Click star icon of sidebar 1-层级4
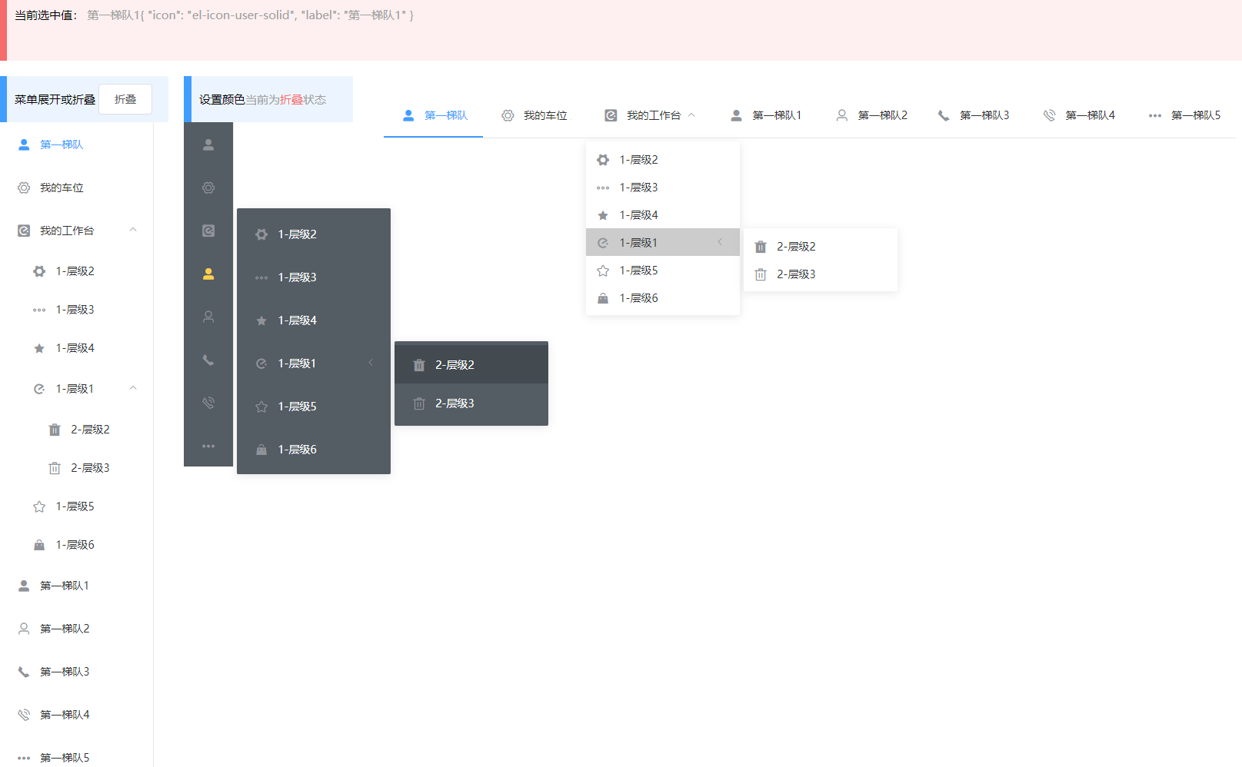Image resolution: width=1242 pixels, height=767 pixels. point(39,348)
